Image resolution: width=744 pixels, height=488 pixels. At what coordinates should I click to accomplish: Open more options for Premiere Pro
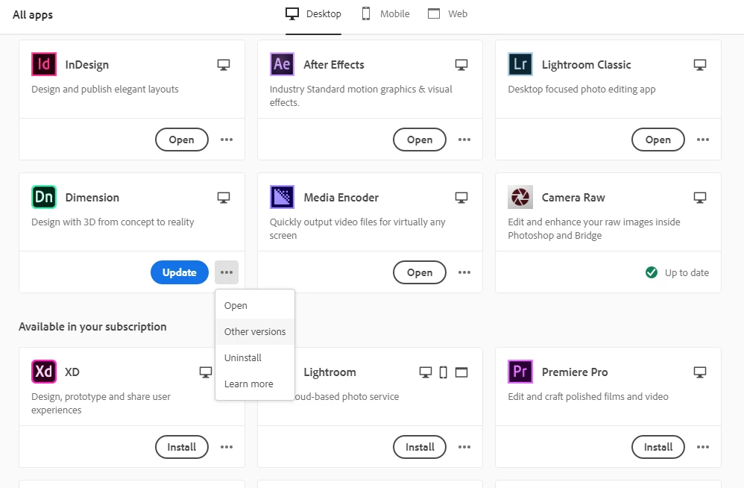[703, 447]
